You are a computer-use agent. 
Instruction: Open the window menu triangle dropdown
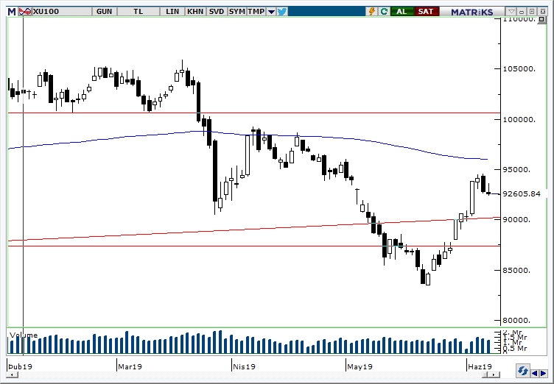click(511, 12)
